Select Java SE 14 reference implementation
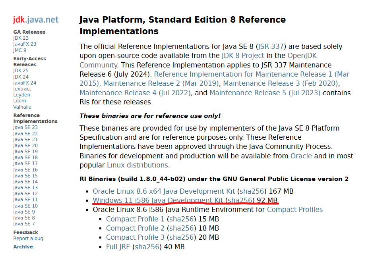The width and height of the screenshot is (368, 254). pyautogui.click(x=25, y=182)
